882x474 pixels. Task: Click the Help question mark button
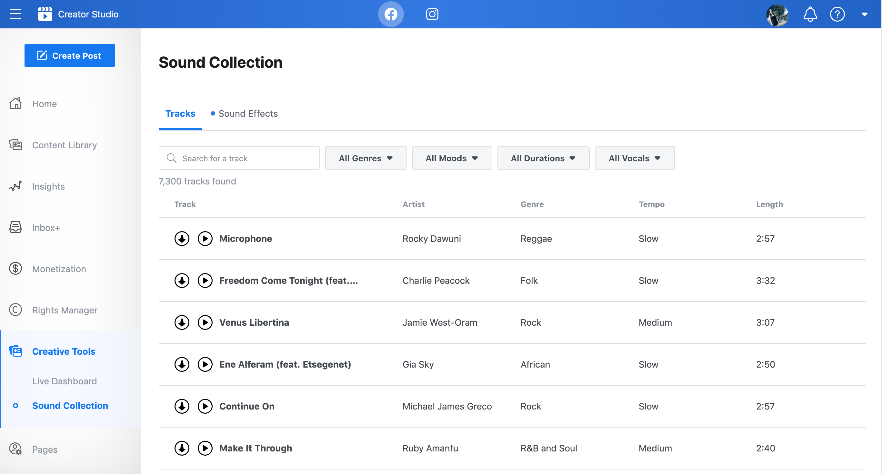tap(839, 15)
